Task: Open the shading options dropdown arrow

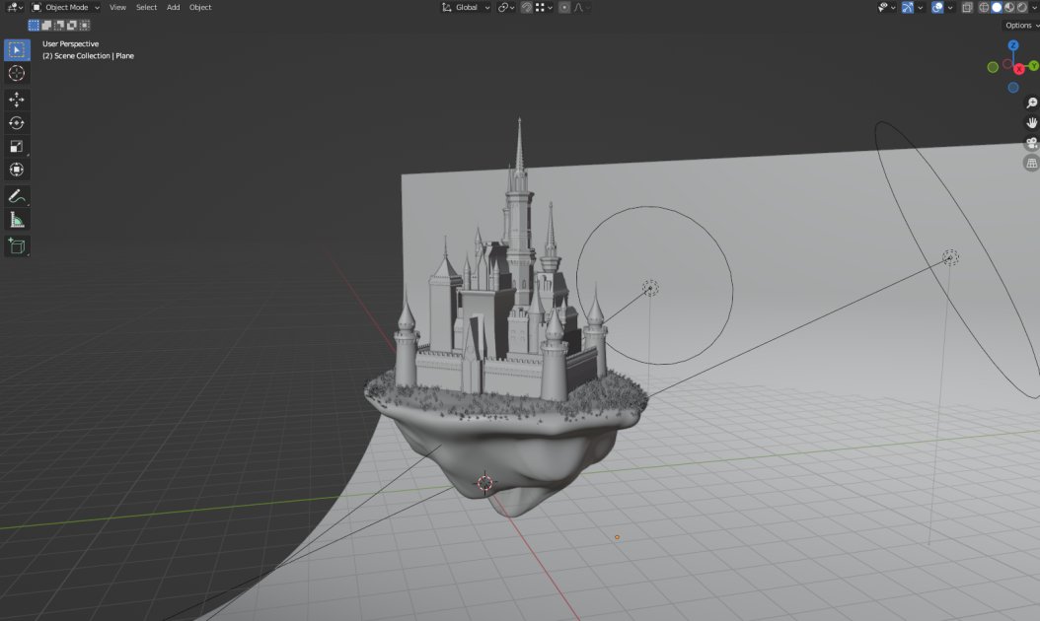Action: (1034, 7)
